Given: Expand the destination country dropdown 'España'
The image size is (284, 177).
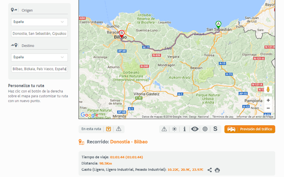Looking at the screenshot, I should 39,57.
